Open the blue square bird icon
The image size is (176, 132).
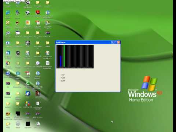[27, 93]
